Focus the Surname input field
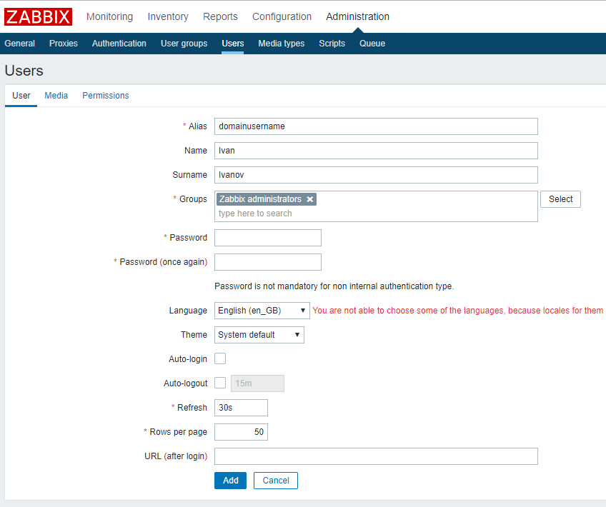The image size is (606, 507). point(376,175)
